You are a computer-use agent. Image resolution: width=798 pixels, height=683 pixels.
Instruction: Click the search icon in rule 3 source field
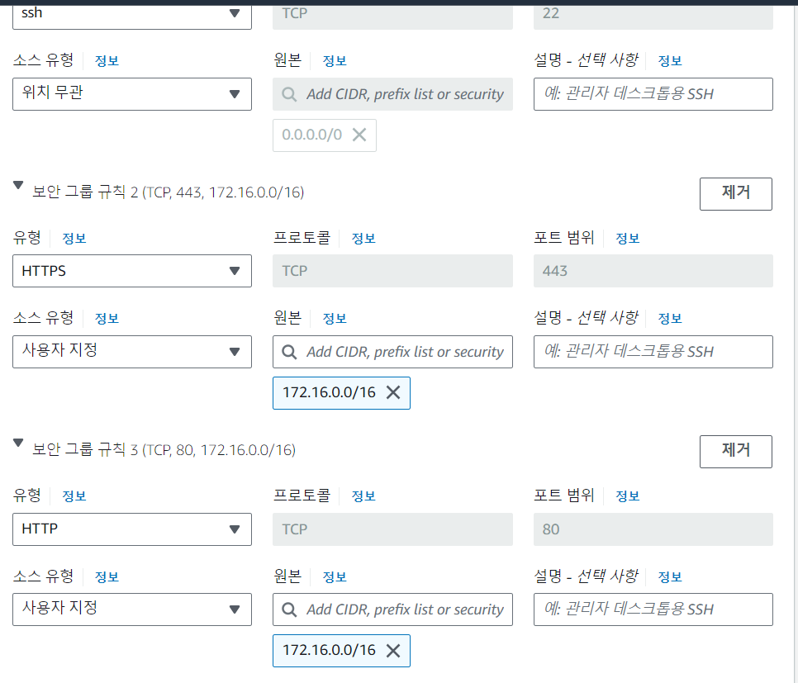(287, 609)
